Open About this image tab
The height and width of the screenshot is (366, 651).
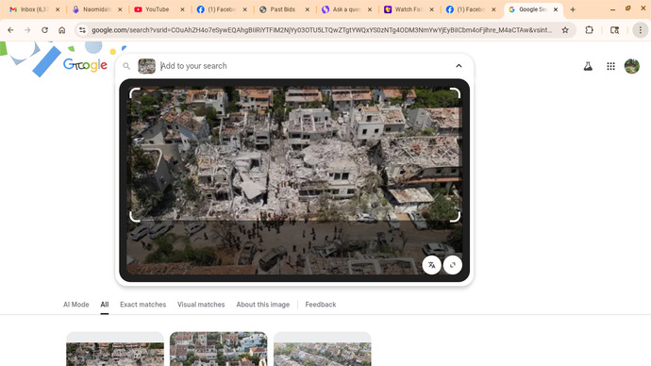point(263,304)
